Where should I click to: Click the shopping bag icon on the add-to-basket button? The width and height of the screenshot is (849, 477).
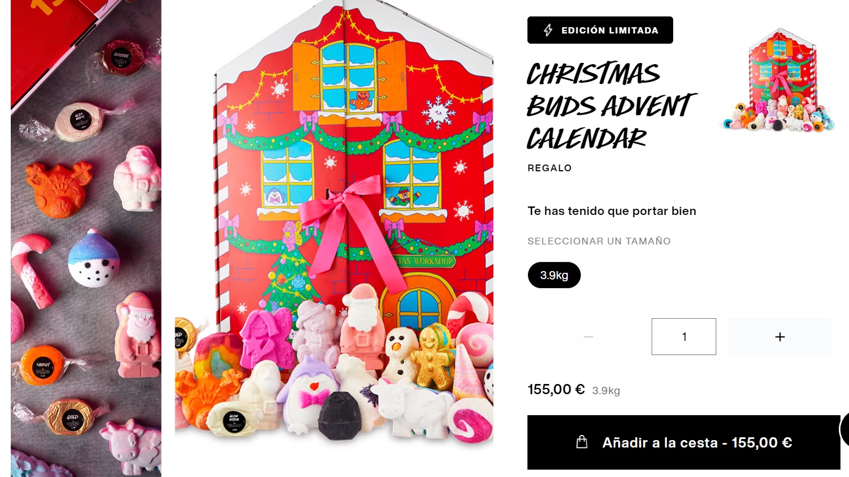point(582,442)
